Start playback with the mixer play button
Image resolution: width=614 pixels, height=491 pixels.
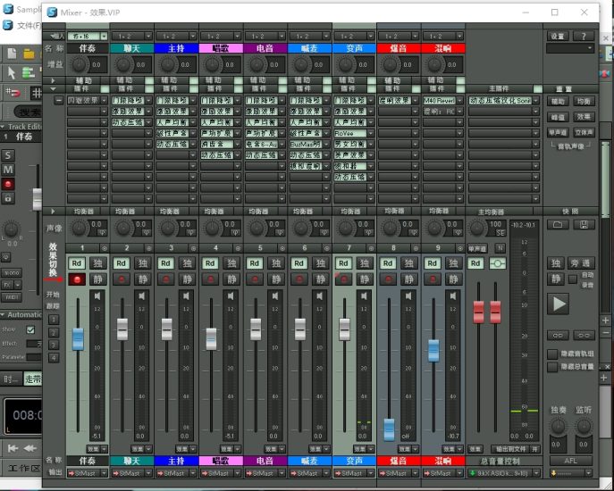[x=559, y=304]
